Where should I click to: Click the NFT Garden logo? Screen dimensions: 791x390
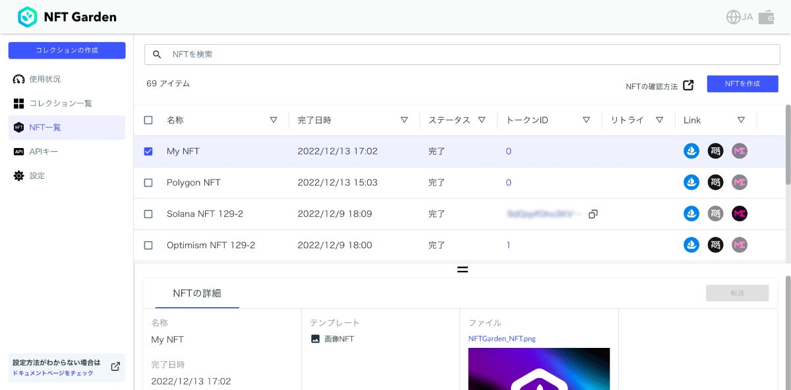(67, 17)
